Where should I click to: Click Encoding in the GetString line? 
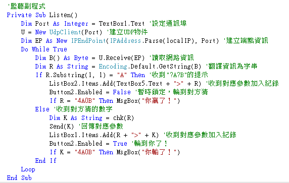click(113, 67)
